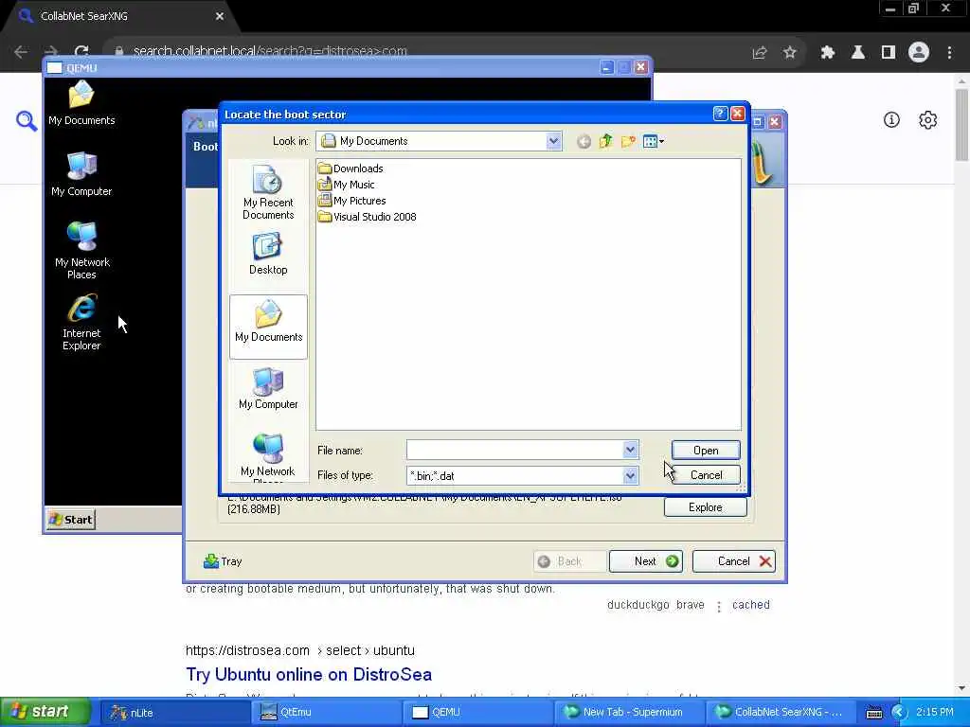This screenshot has width=970, height=727.
Task: Open My Documents icon on QEMU desktop
Action: pos(81,103)
